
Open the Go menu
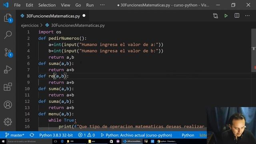point(78,5)
